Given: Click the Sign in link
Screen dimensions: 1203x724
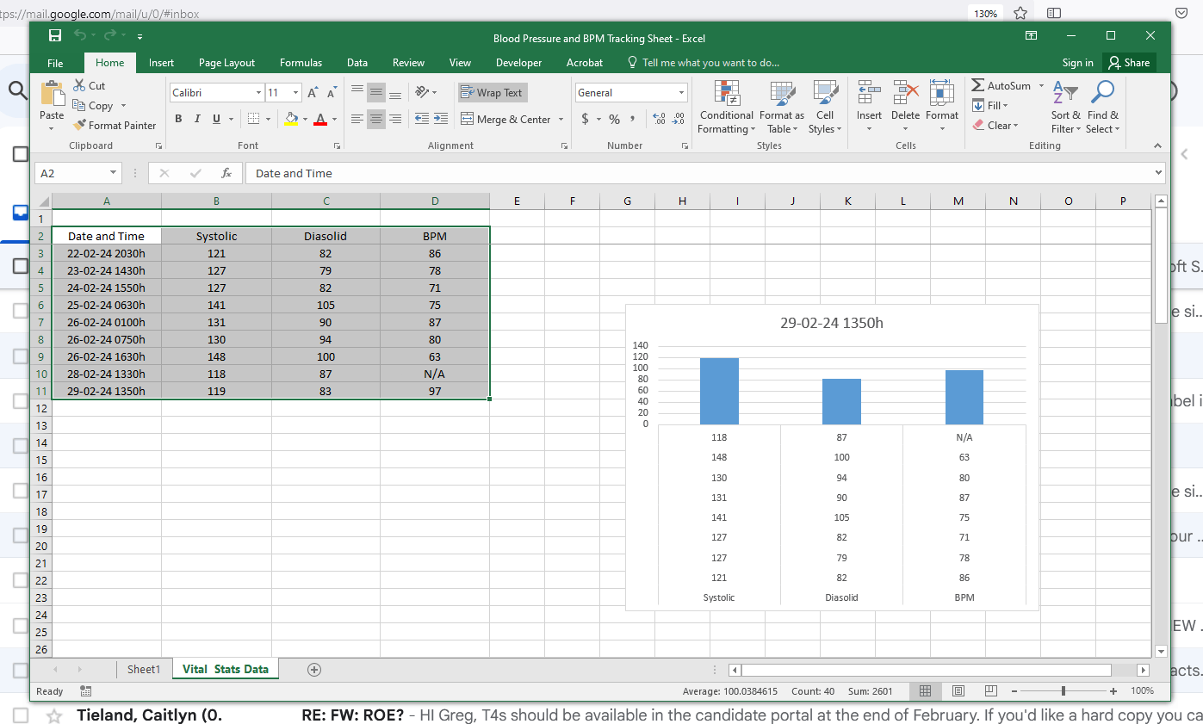Looking at the screenshot, I should coord(1077,63).
